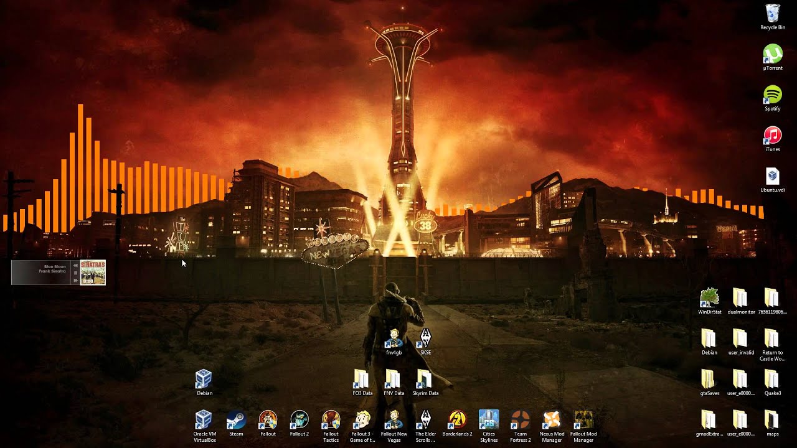This screenshot has height=448, width=797.
Task: Open the Spotify shortcut
Action: tap(772, 98)
